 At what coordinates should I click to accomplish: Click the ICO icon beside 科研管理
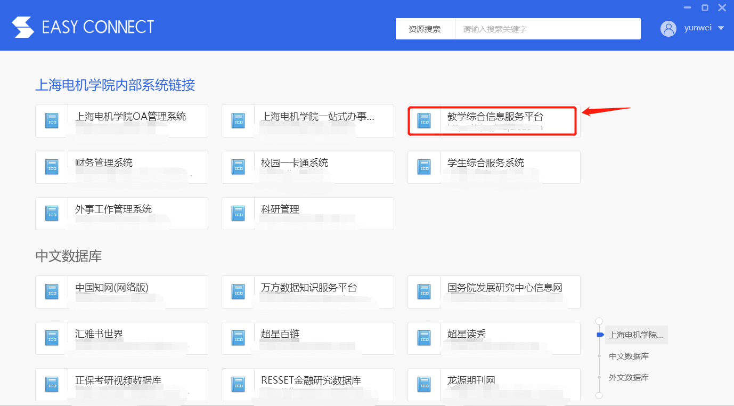pyautogui.click(x=238, y=214)
